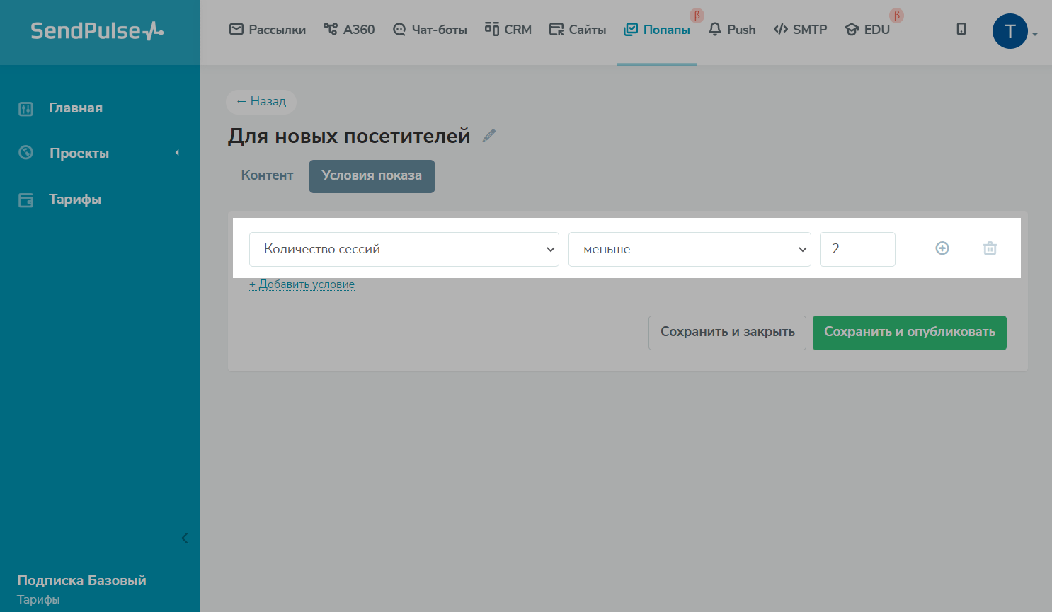This screenshot has width=1052, height=612.
Task: Go to the CRM section
Action: [x=508, y=30]
